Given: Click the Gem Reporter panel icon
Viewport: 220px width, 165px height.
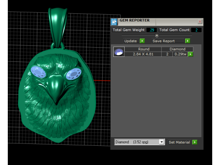Looking at the screenshot, I should point(114,22).
